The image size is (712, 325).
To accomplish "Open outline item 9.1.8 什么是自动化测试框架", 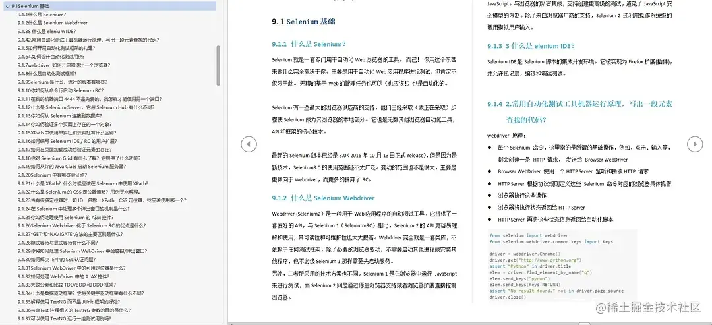I will (x=47, y=74).
